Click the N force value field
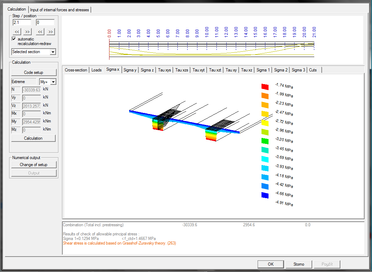 32,90
